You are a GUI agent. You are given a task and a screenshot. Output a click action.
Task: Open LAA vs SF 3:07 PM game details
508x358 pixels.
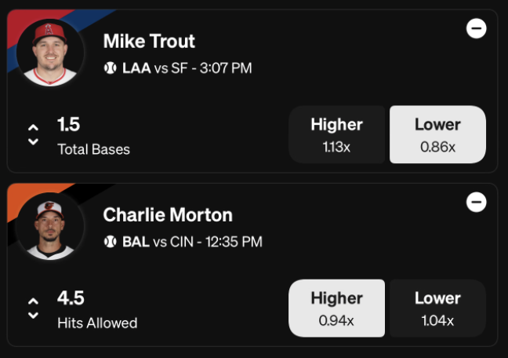click(x=187, y=68)
